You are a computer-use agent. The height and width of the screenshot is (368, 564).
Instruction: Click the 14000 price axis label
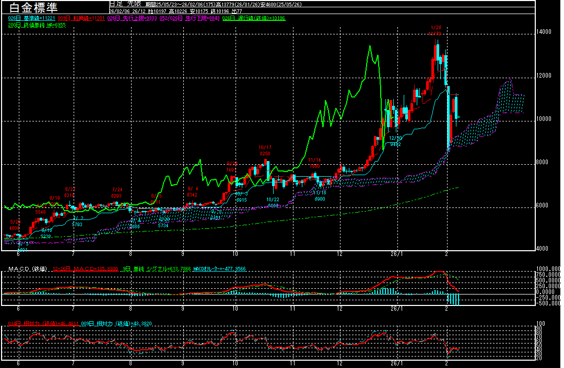click(x=544, y=32)
